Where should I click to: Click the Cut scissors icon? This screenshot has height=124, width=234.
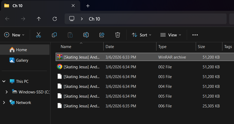pos(38,35)
